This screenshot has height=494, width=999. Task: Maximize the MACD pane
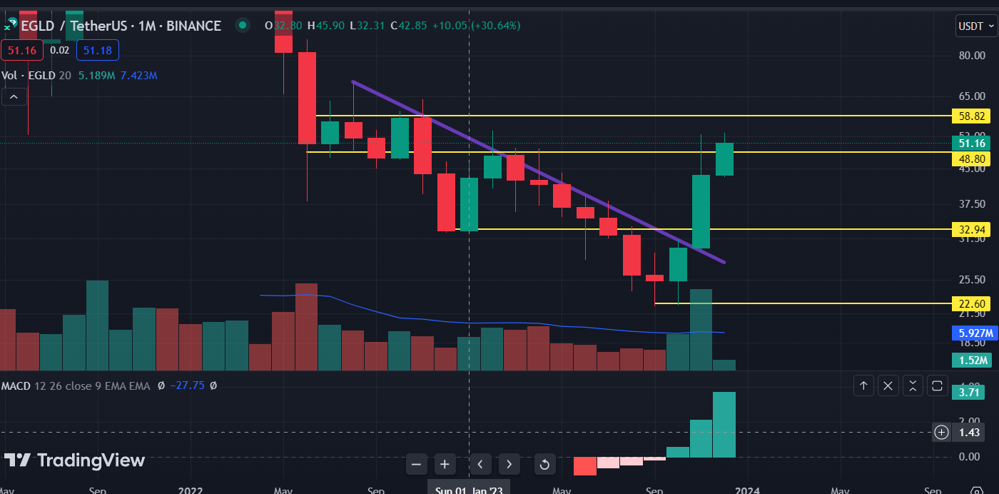pos(938,386)
